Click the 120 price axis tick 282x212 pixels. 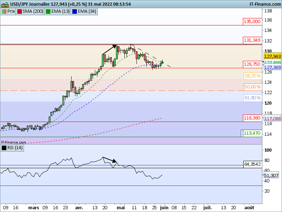268,103
